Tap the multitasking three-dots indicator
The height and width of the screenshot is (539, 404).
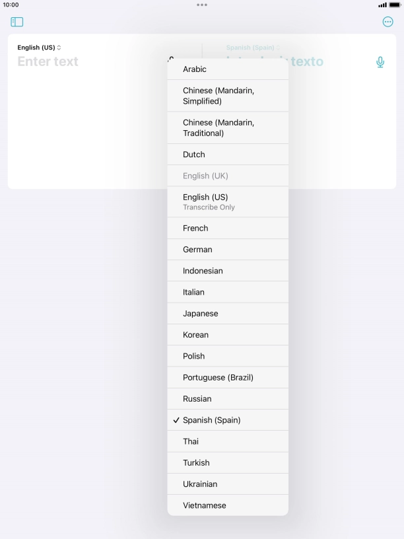pos(202,5)
